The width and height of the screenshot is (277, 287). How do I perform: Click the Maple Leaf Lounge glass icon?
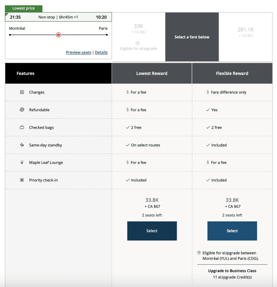22,163
